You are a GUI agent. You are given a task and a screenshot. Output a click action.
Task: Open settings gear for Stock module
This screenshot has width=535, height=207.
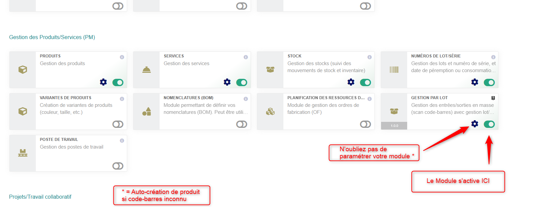coord(351,82)
